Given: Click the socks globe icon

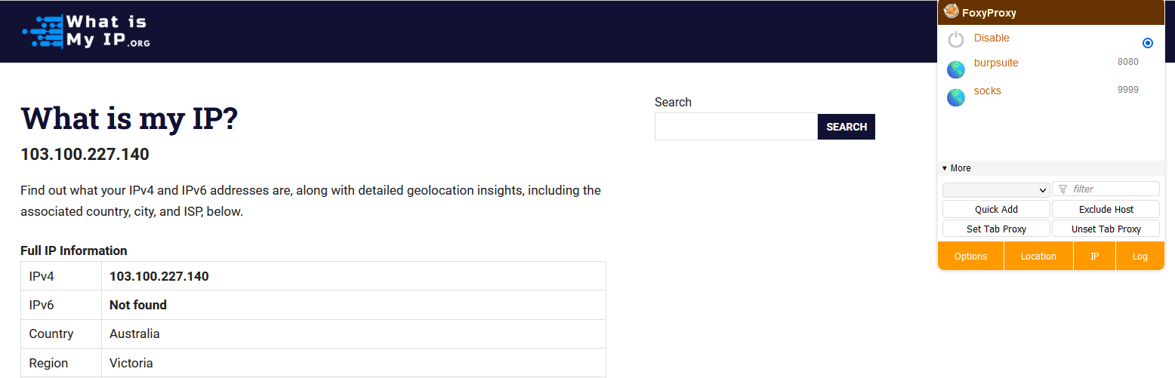Looking at the screenshot, I should [x=956, y=97].
